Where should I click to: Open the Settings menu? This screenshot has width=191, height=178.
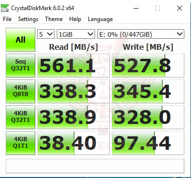[x=28, y=19]
